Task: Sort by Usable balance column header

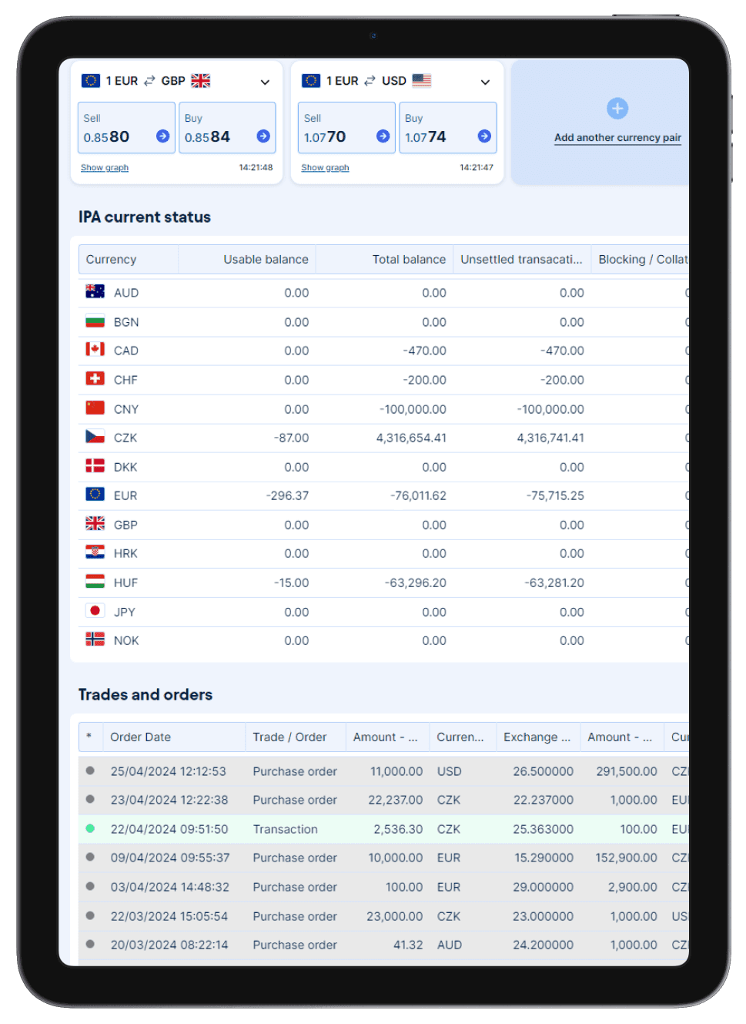Action: click(x=265, y=260)
